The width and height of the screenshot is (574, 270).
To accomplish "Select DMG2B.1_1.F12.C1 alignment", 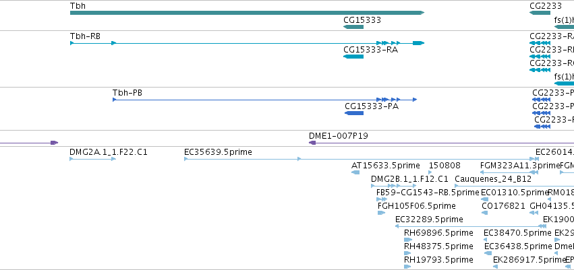I will pos(394,186).
